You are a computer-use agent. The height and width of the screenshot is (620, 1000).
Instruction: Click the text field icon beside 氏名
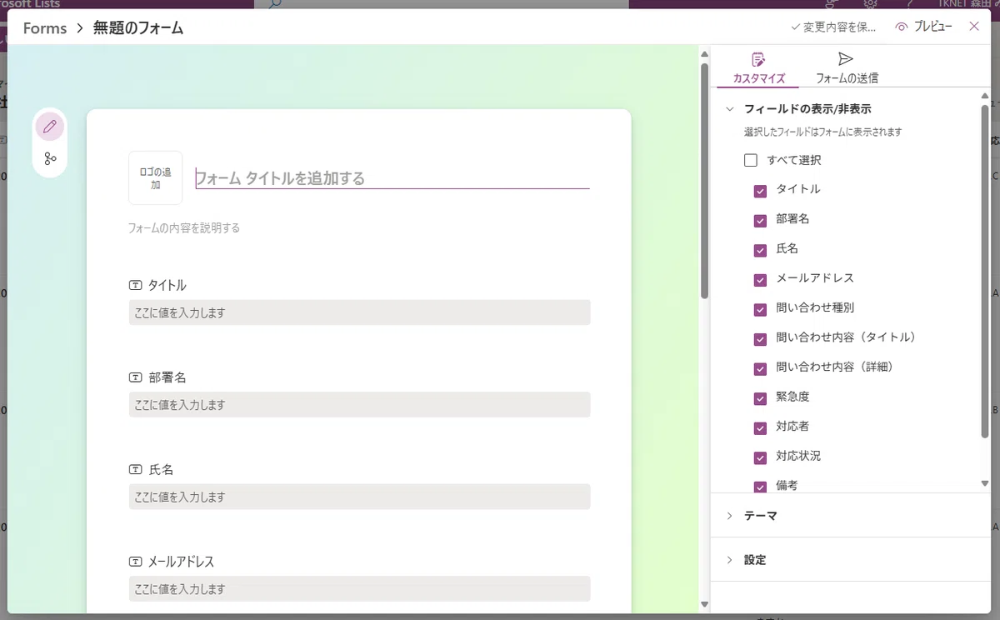coord(136,470)
